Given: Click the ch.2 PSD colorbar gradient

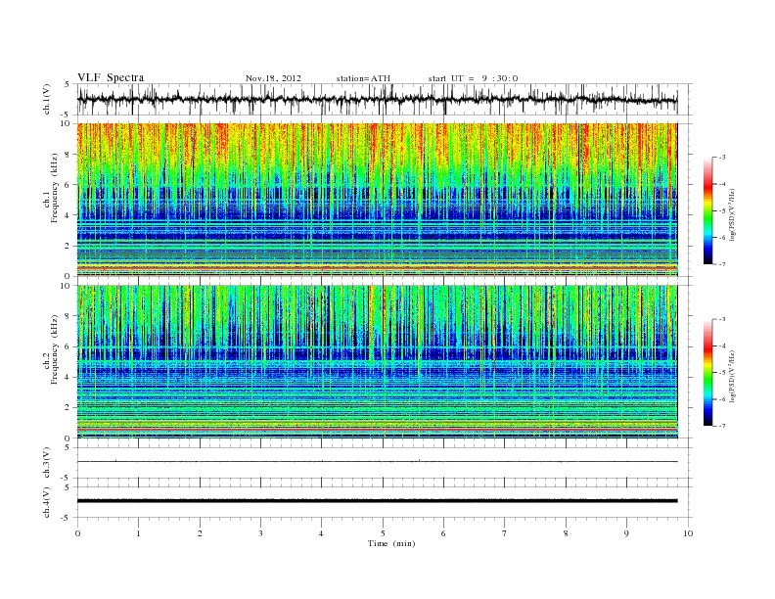Looking at the screenshot, I should click(x=707, y=373).
